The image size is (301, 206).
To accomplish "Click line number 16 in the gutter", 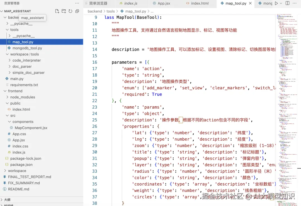I will (x=95, y=62).
